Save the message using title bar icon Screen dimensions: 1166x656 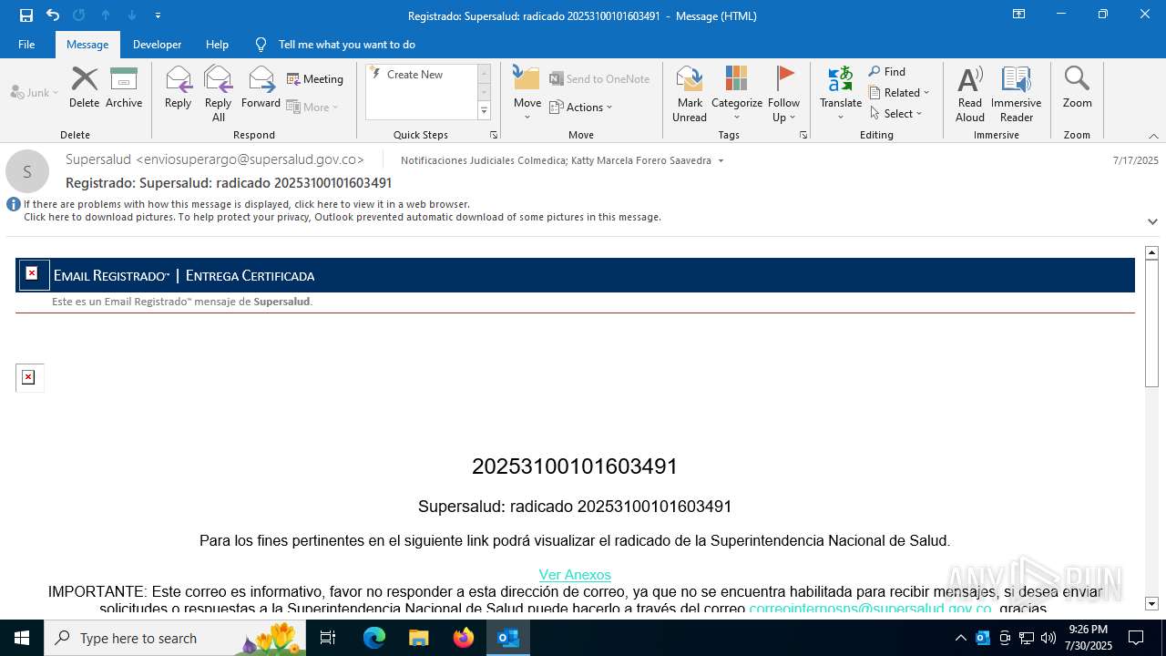point(26,15)
